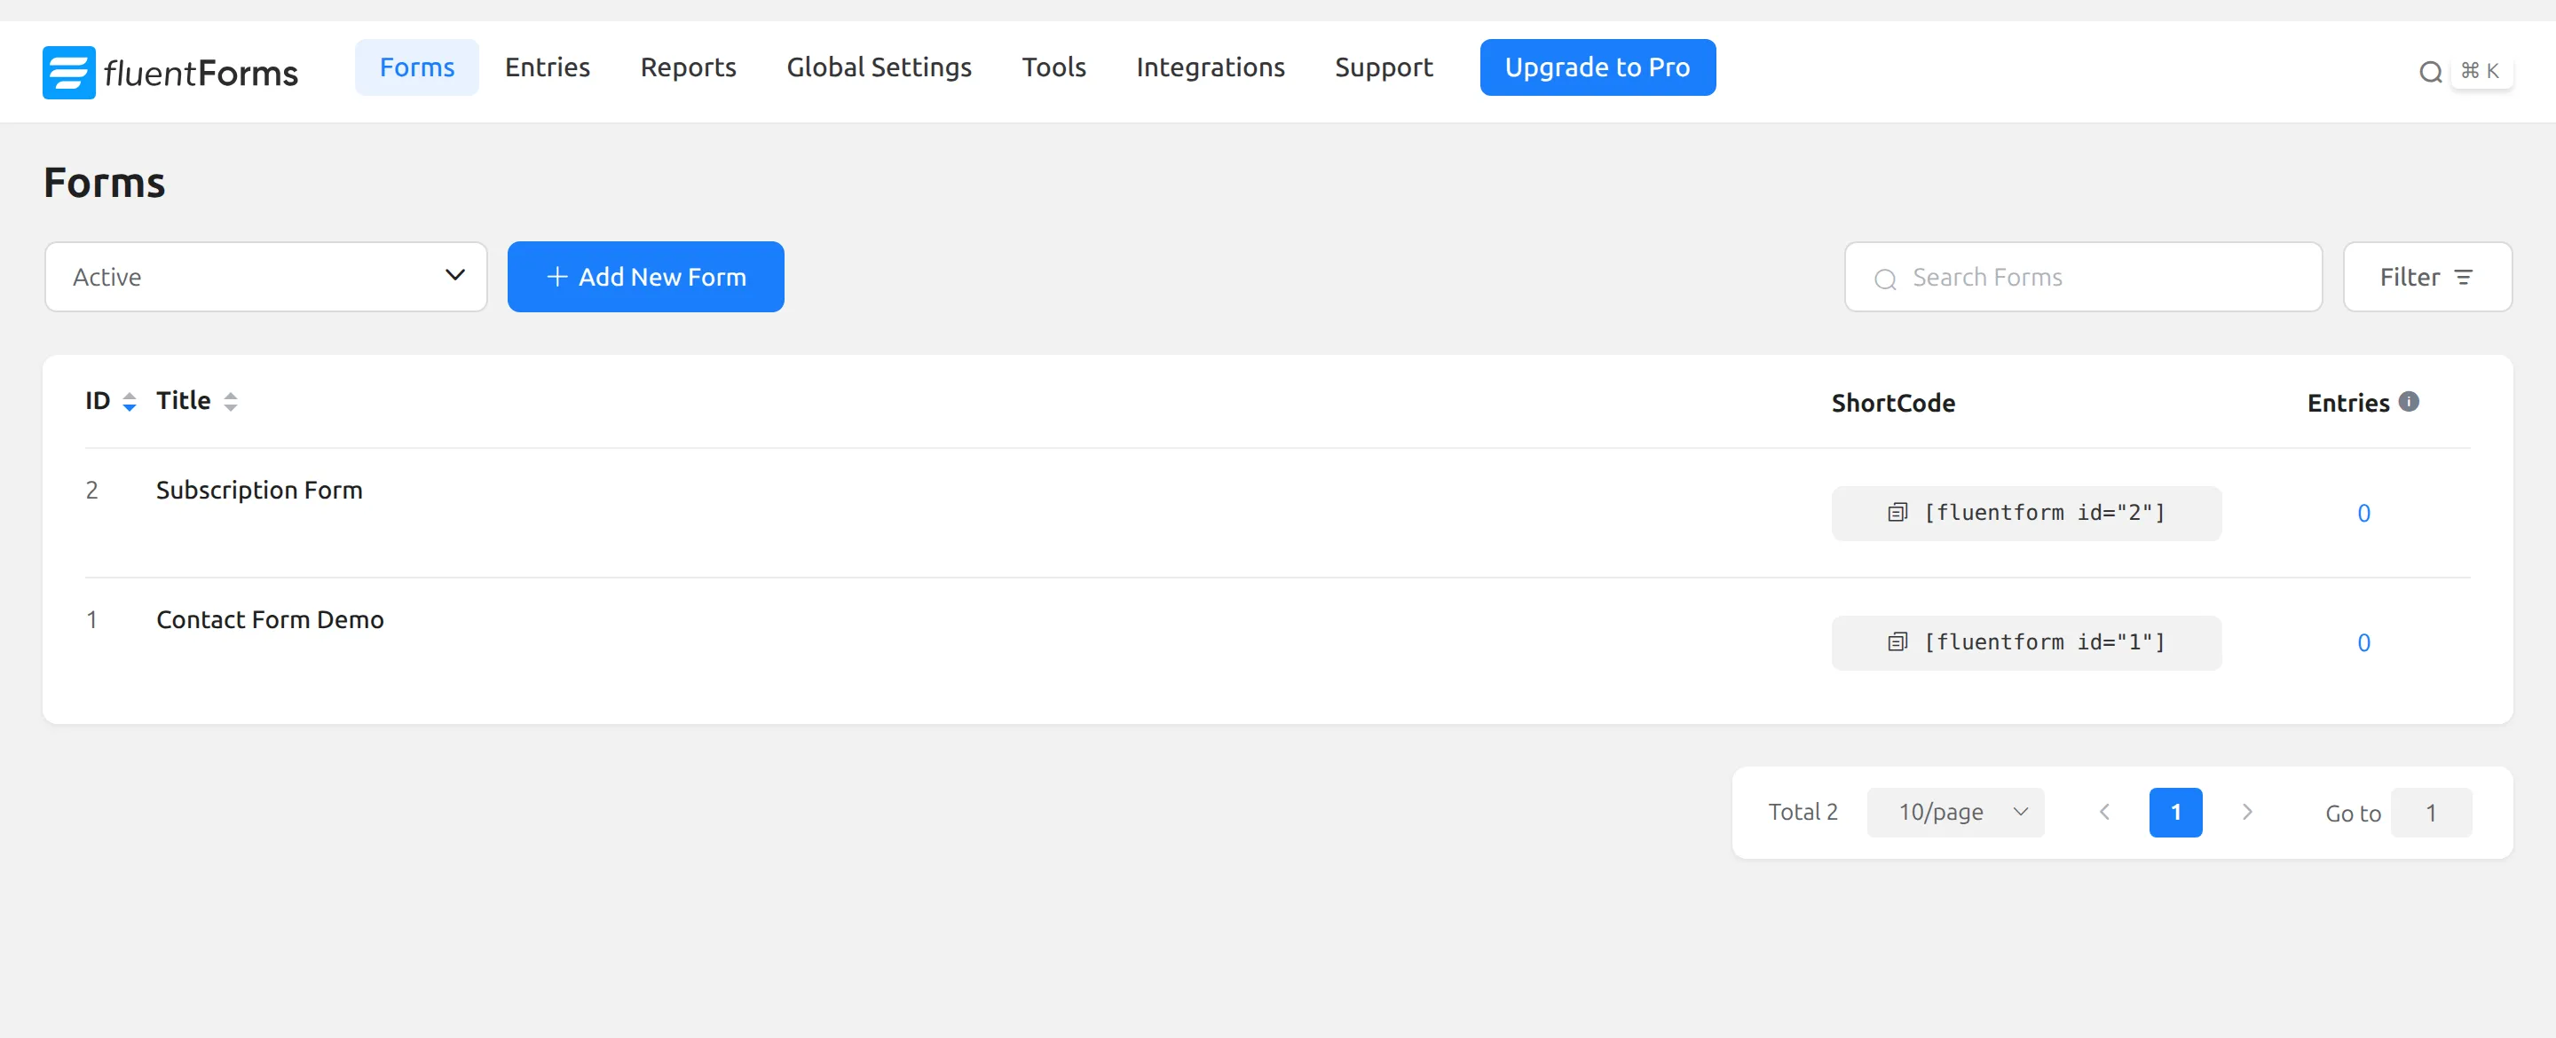Image resolution: width=2556 pixels, height=1038 pixels.
Task: Copy shortcode icon for Subscription Form
Action: (x=1897, y=512)
